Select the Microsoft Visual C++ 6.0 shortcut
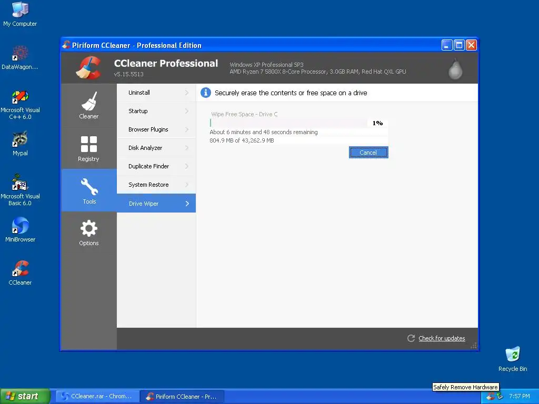The height and width of the screenshot is (404, 539). tap(20, 105)
